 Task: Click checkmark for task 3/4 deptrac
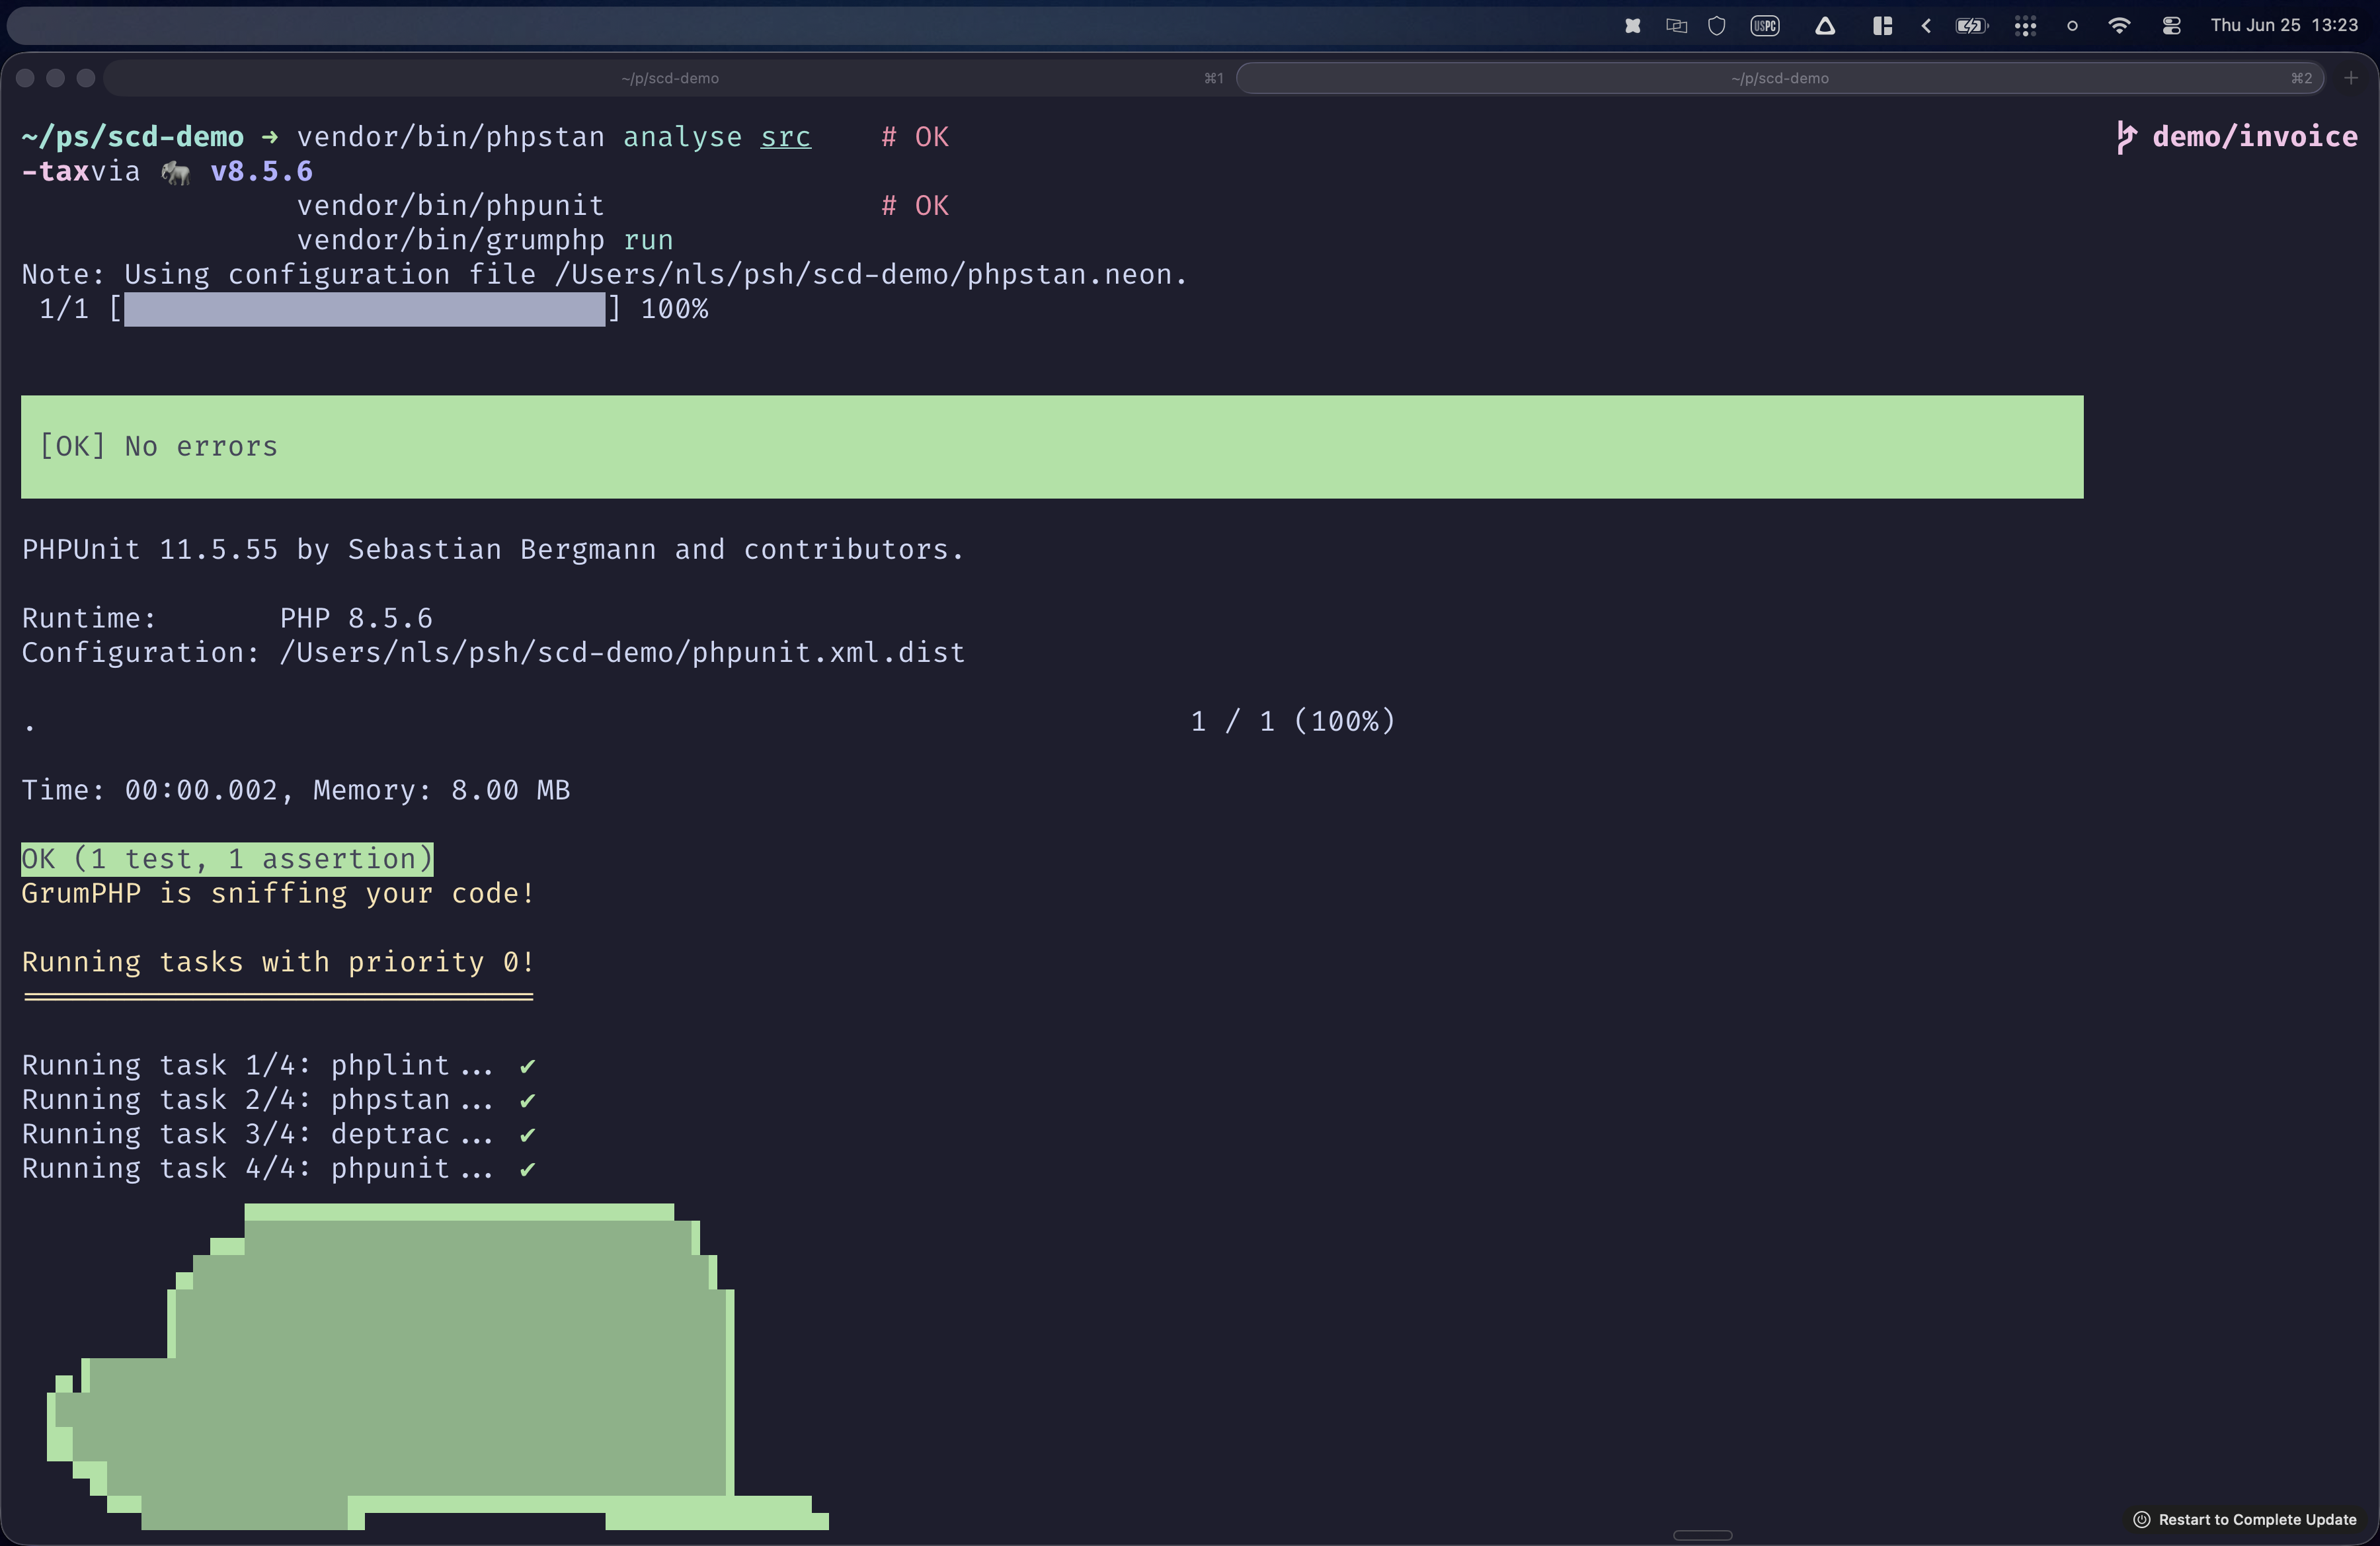(528, 1135)
